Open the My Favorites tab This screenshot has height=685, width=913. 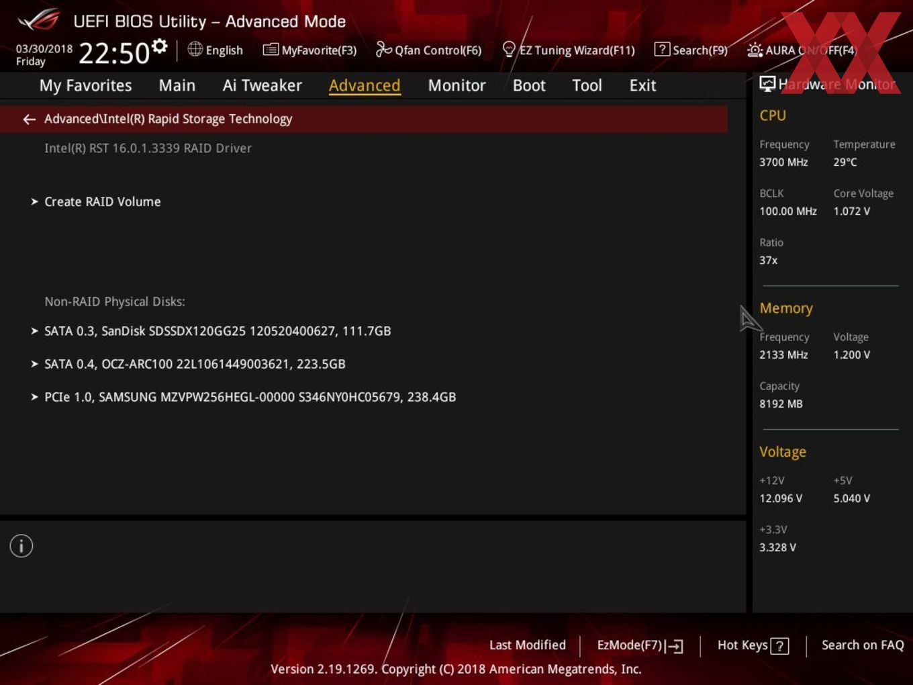point(85,85)
